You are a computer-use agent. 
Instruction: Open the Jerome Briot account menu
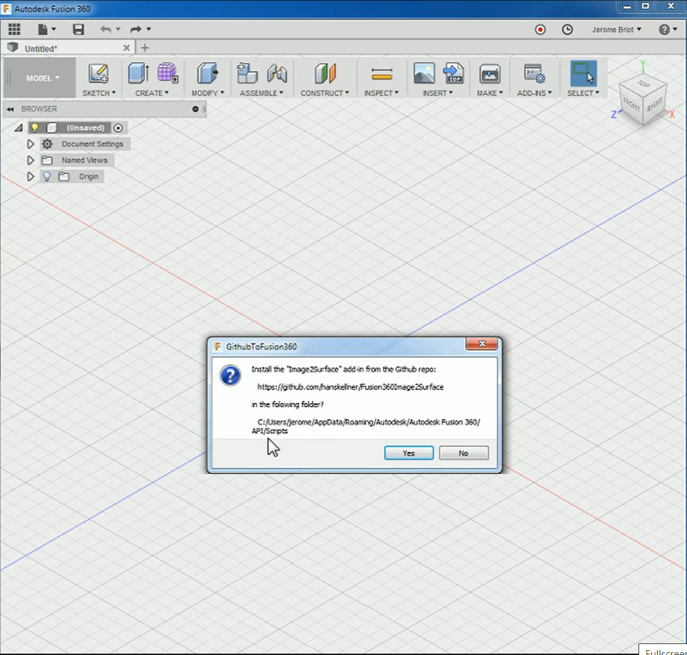[x=617, y=29]
